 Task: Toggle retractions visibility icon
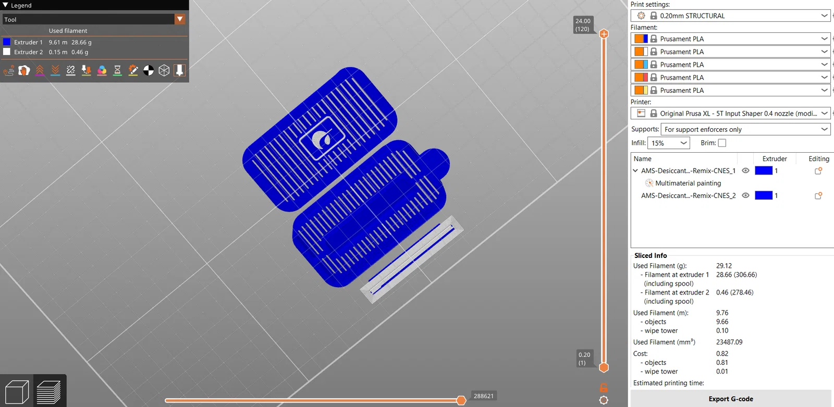(x=40, y=70)
